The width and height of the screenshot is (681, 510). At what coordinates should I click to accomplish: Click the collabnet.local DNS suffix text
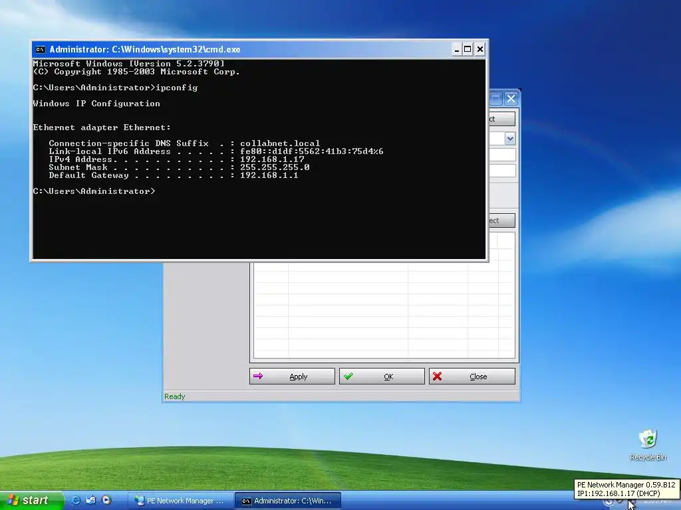[x=280, y=143]
